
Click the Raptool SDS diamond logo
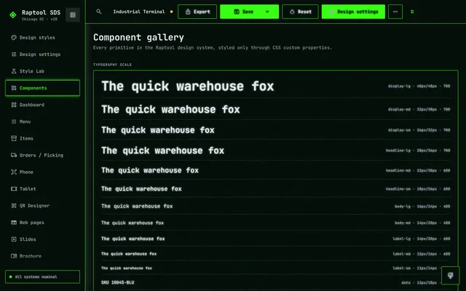(x=13, y=15)
